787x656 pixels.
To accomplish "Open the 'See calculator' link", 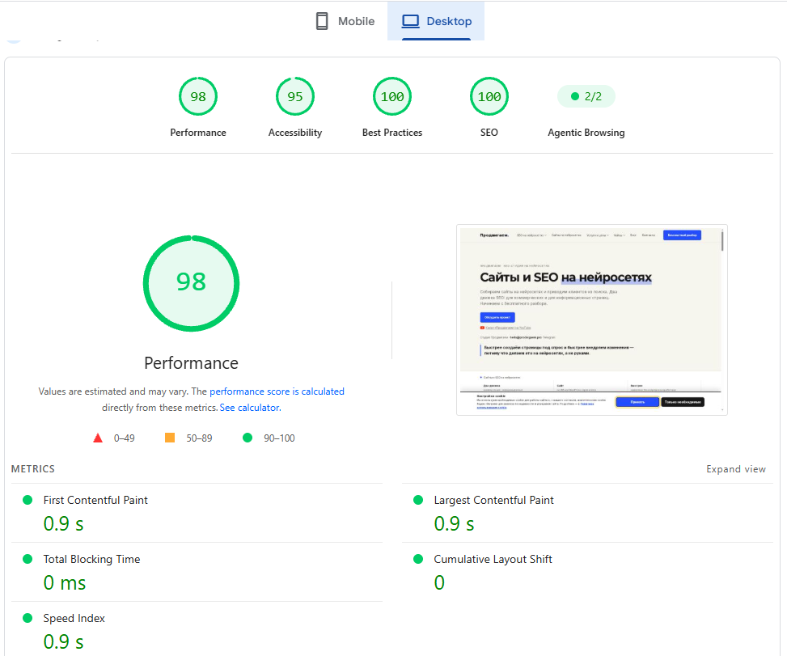I will pos(249,408).
